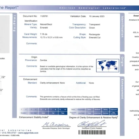Click the 'Moderate' clarity scale cell
The width and height of the screenshot is (139, 139).
[x=97, y=110]
